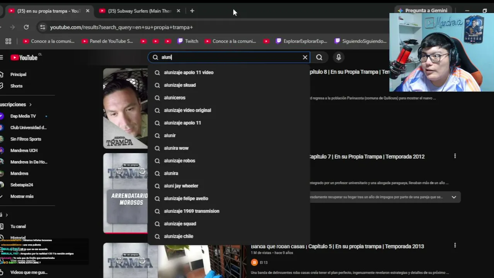
Task: Reload the page with the refresh icon
Action: click(26, 27)
